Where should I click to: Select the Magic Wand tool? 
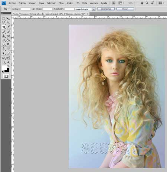click(8, 23)
